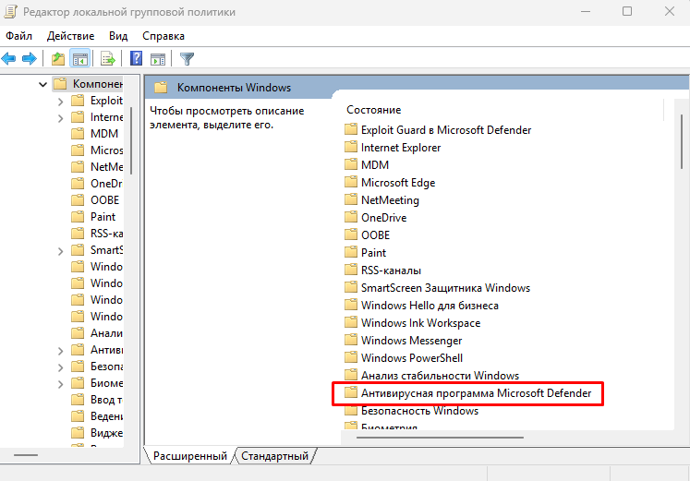Select the Ввод т item in the tree

click(96, 400)
